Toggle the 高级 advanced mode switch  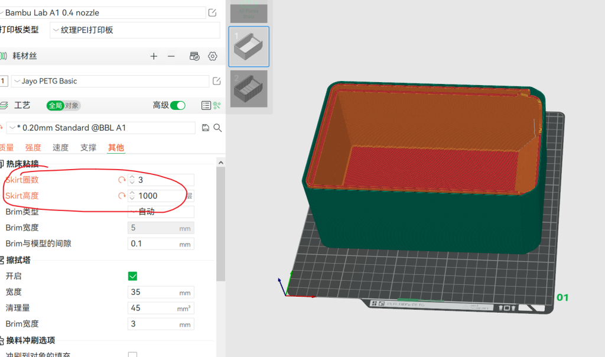[x=178, y=105]
